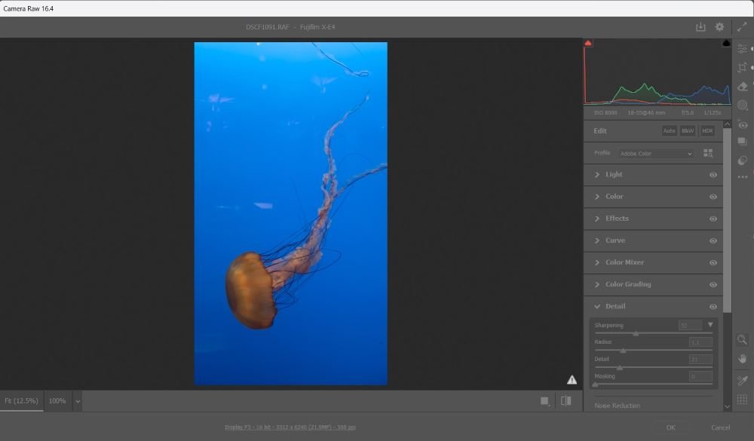Open the Masking tool

point(743,106)
